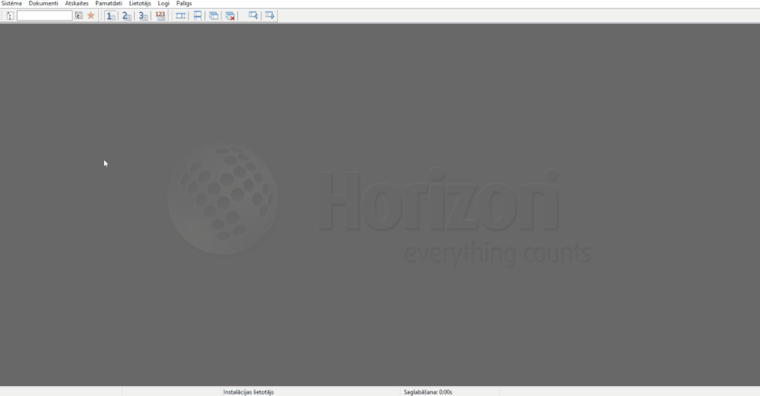
Task: Select the number 3 window layout icon
Action: 142,16
